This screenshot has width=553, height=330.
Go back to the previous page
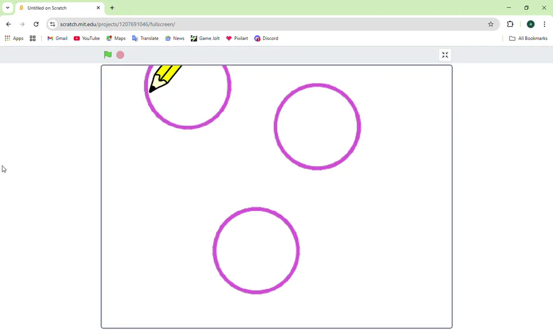(x=9, y=25)
